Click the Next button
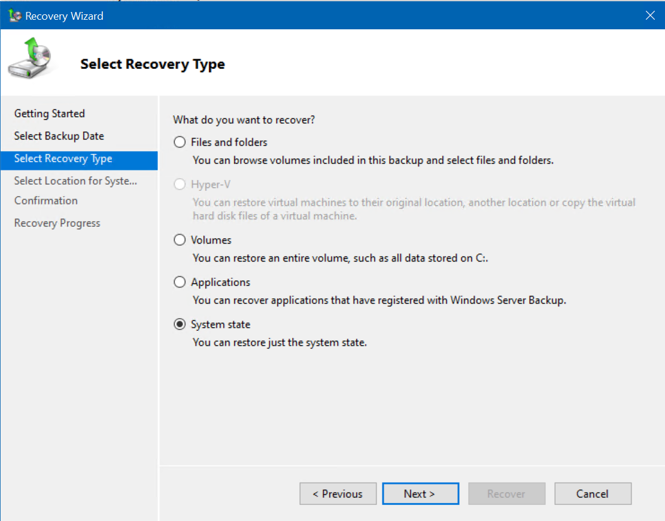The height and width of the screenshot is (521, 665). [420, 493]
